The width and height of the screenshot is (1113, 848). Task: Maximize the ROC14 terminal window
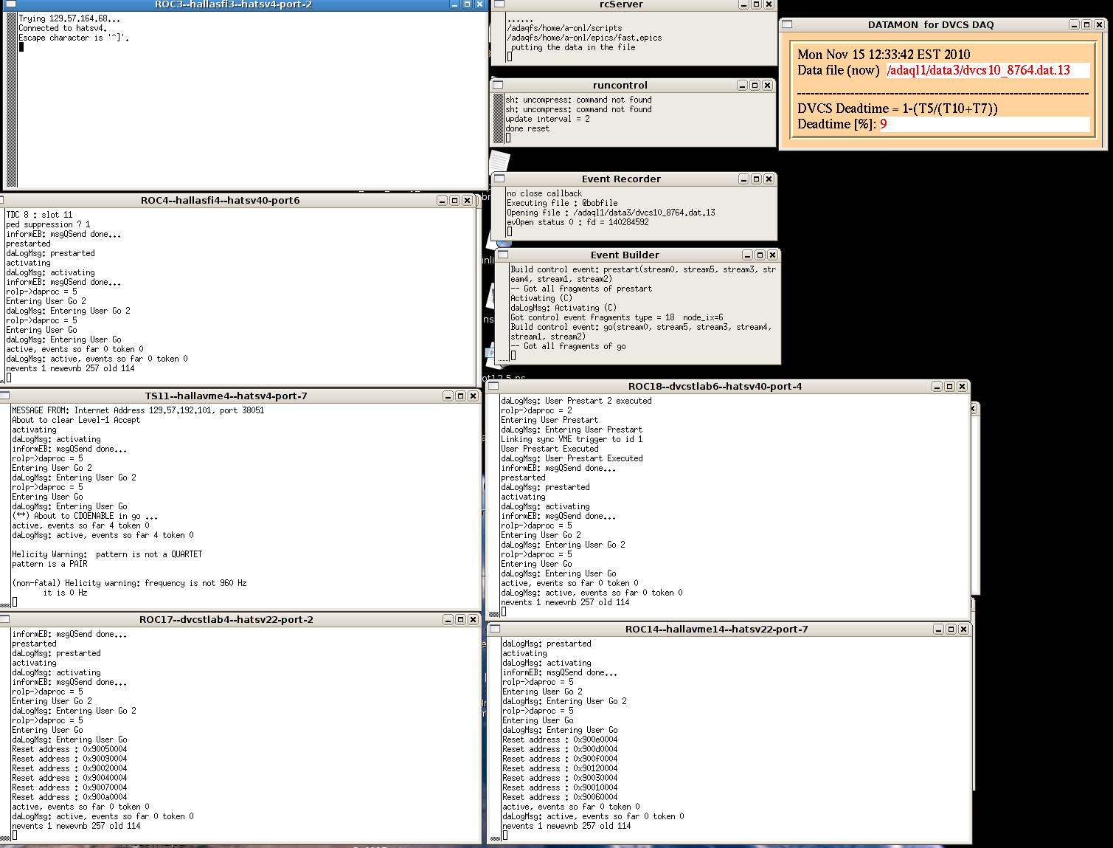pyautogui.click(x=951, y=629)
